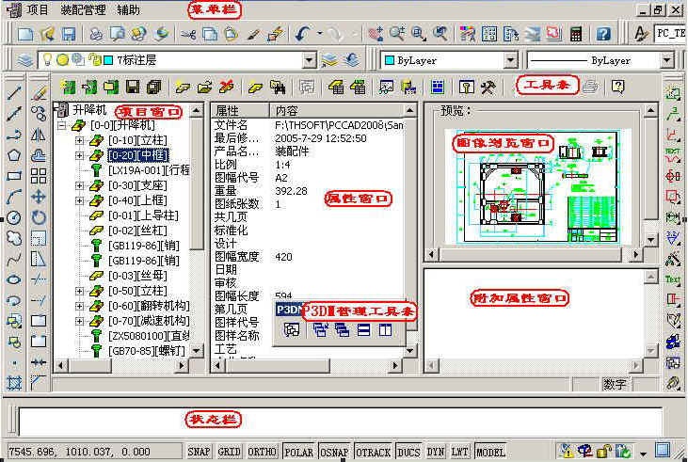Click the Move tool icon
Image resolution: width=688 pixels, height=462 pixels.
[39, 197]
